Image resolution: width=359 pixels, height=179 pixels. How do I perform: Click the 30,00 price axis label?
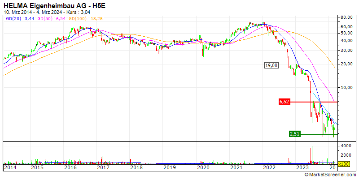(346, 51)
